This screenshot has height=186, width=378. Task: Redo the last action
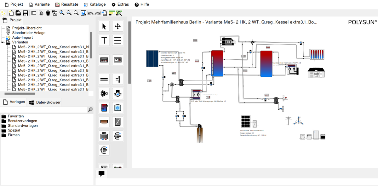pyautogui.click(x=98, y=13)
